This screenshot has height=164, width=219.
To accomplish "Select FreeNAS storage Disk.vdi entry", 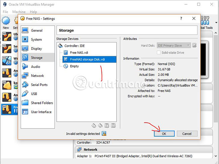I will (x=89, y=59).
